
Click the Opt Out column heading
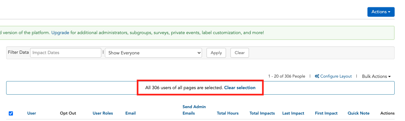pos(68,113)
